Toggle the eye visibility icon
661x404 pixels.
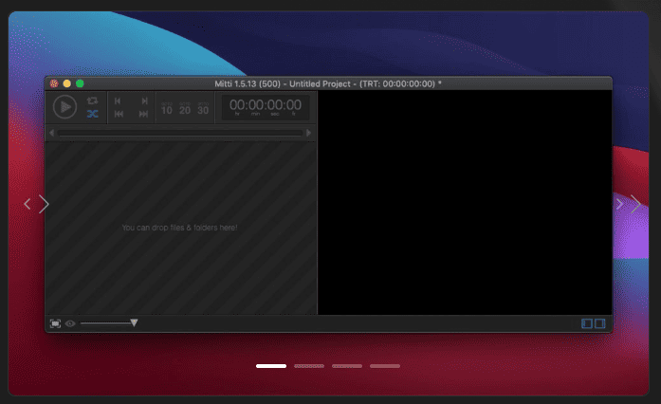pos(70,323)
